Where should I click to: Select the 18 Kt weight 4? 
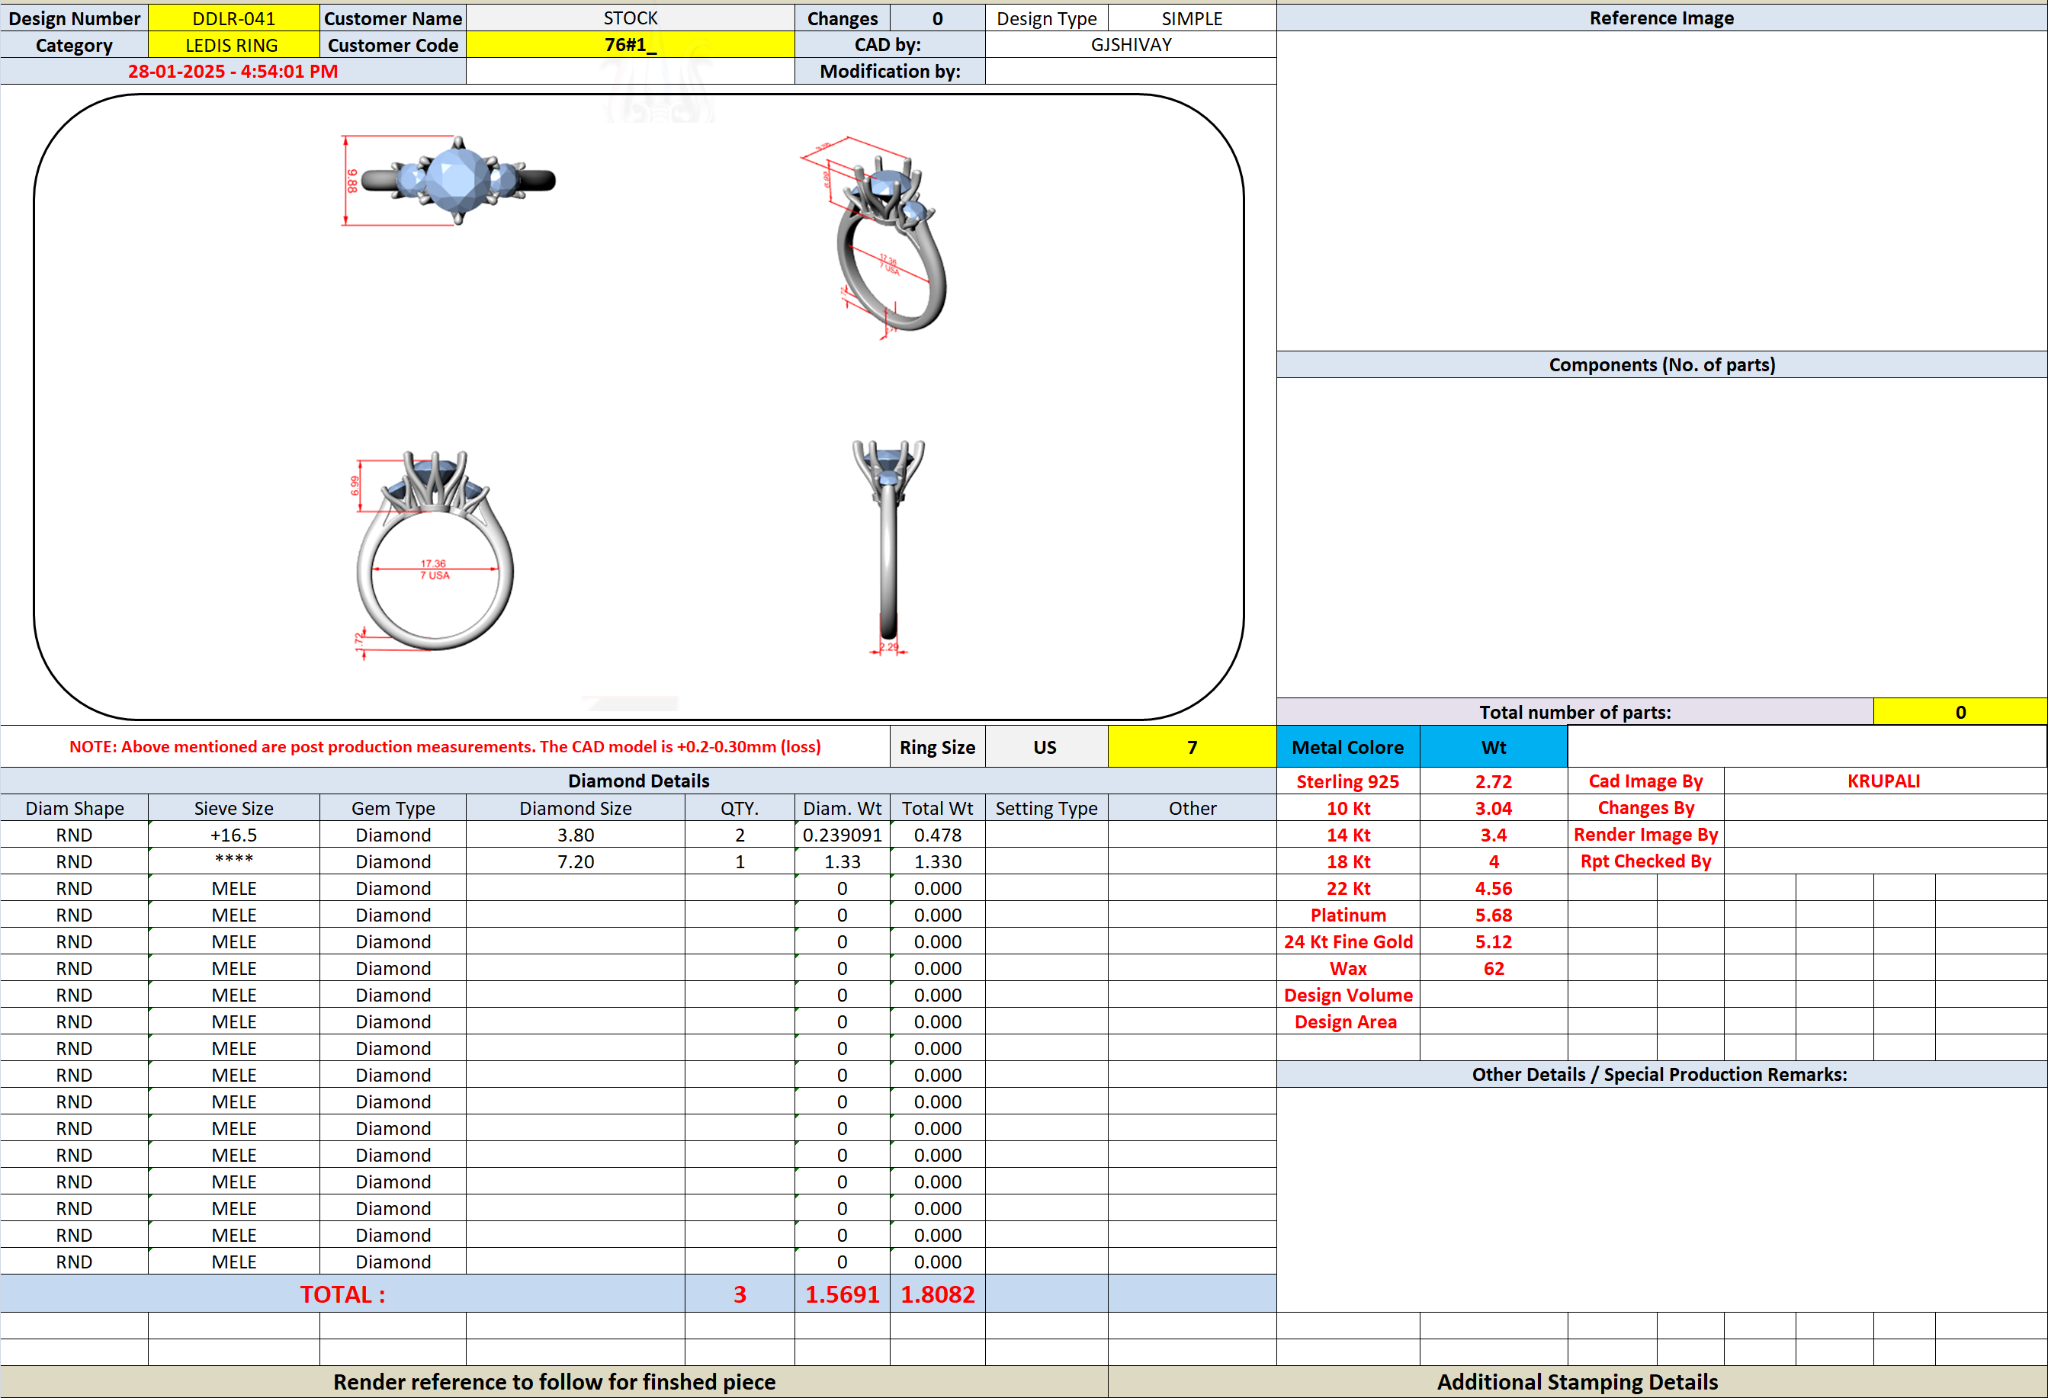pyautogui.click(x=1493, y=861)
